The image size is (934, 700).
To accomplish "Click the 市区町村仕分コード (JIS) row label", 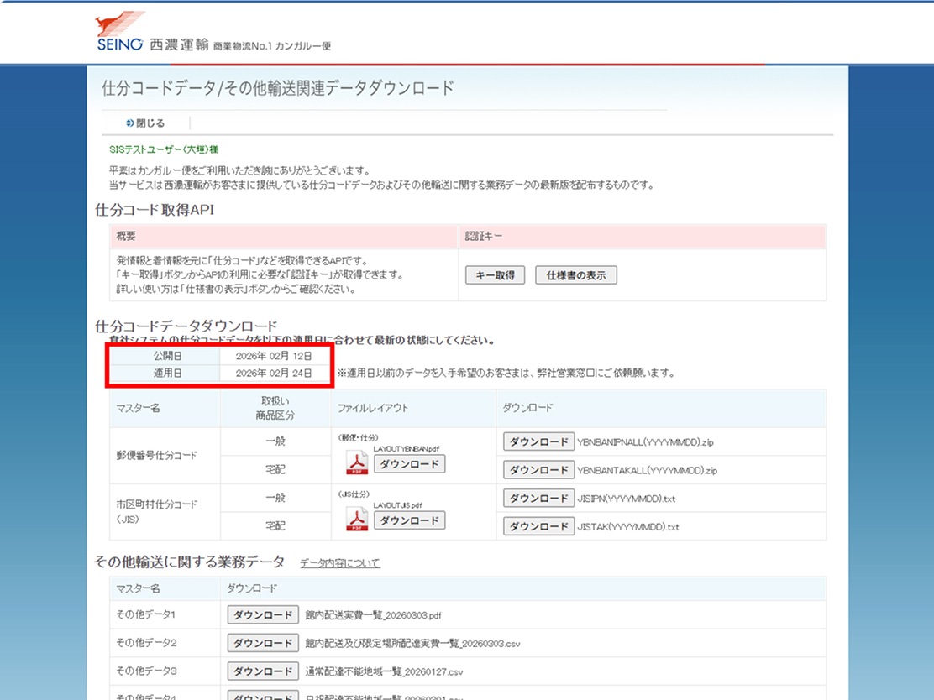I will (157, 511).
